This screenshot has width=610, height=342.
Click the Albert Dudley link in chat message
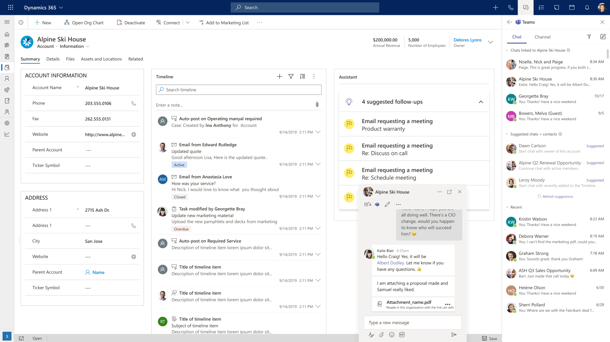tap(391, 263)
